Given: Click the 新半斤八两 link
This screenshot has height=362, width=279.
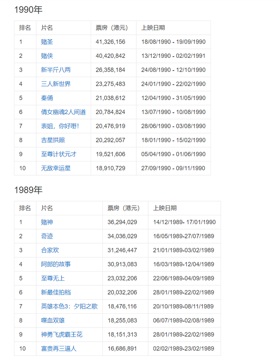Looking at the screenshot, I should coord(56,70).
